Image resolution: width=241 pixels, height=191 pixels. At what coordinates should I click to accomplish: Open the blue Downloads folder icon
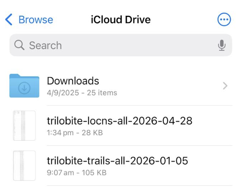coord(24,85)
